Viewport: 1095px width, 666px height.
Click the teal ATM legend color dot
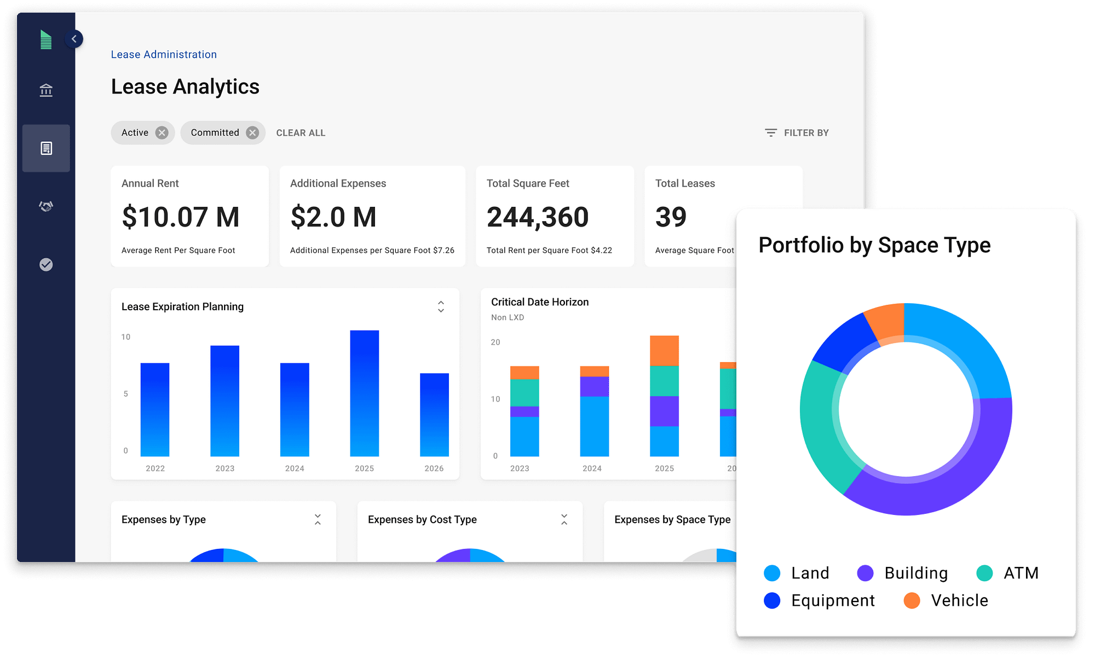click(984, 573)
